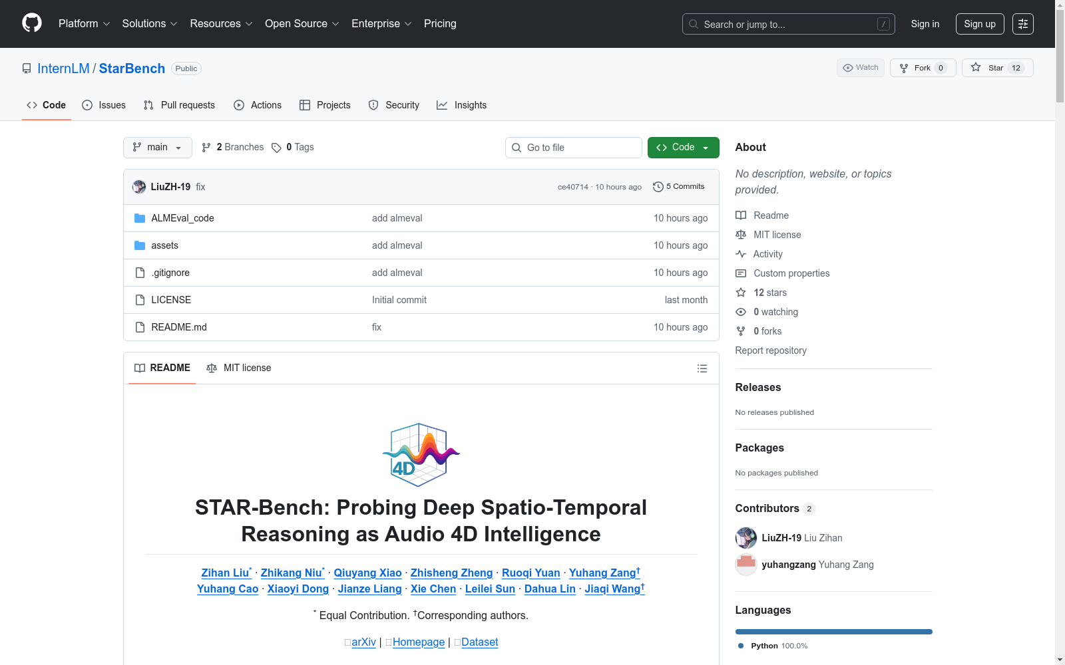Click the Report repository link

(771, 350)
